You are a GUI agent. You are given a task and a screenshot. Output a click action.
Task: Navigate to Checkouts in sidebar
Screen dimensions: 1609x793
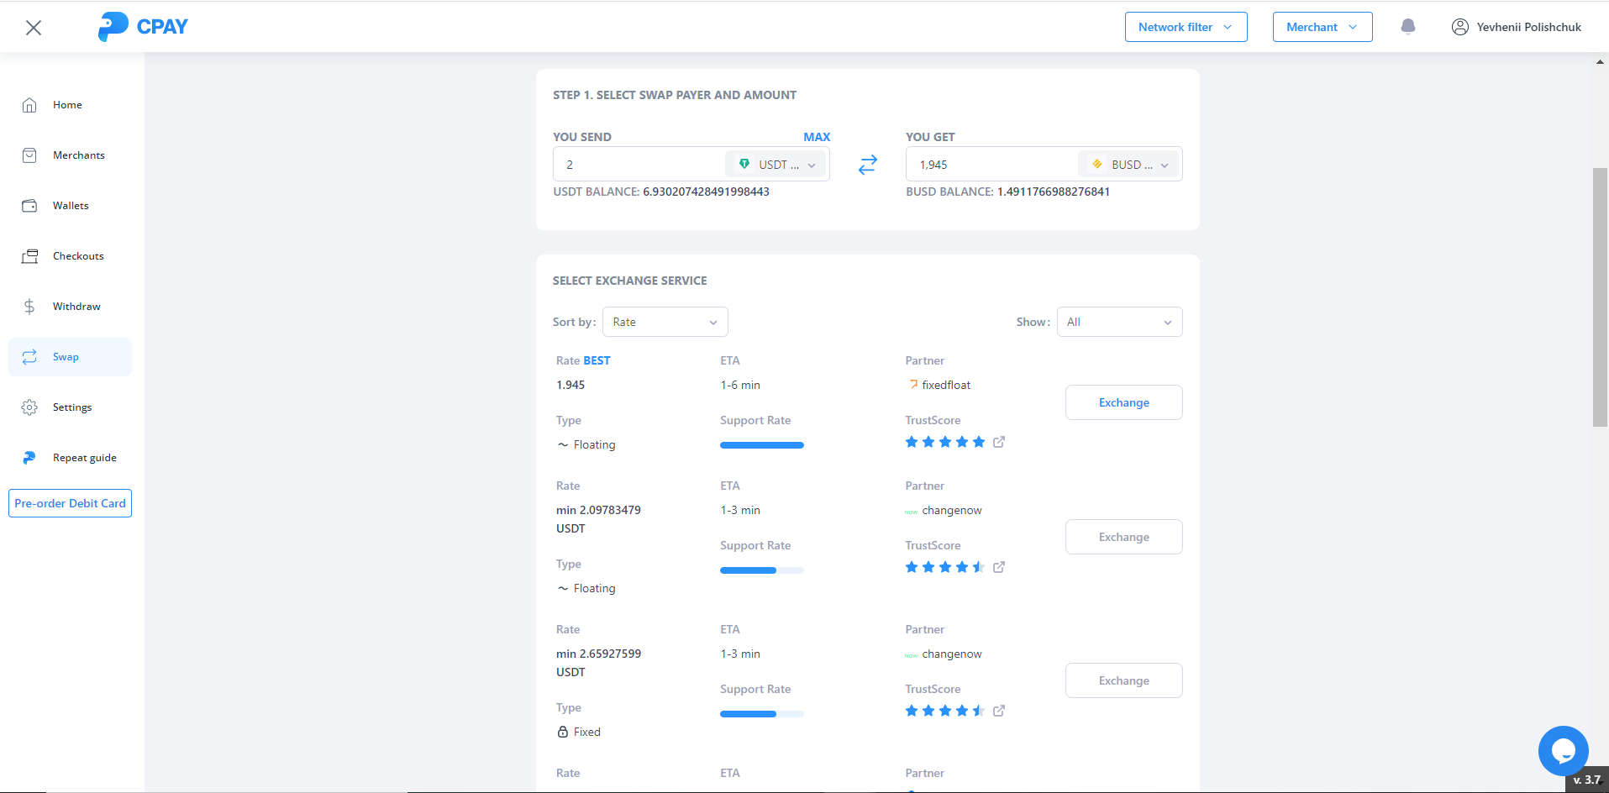(77, 256)
